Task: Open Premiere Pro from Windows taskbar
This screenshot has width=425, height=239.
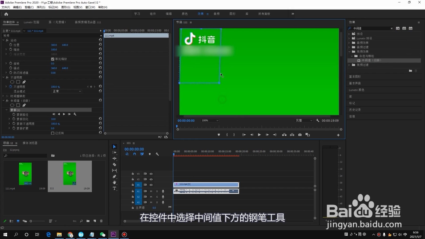Action: [x=113, y=234]
